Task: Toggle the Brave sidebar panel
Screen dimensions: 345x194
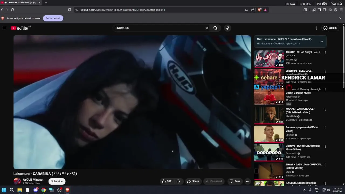Action: 319,10
